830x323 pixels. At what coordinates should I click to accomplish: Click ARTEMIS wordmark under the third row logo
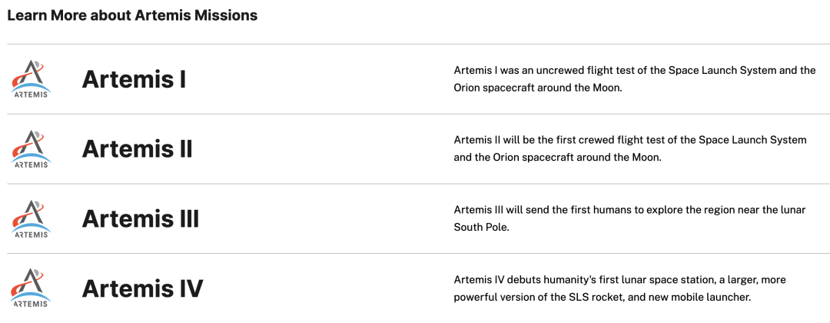pyautogui.click(x=32, y=234)
